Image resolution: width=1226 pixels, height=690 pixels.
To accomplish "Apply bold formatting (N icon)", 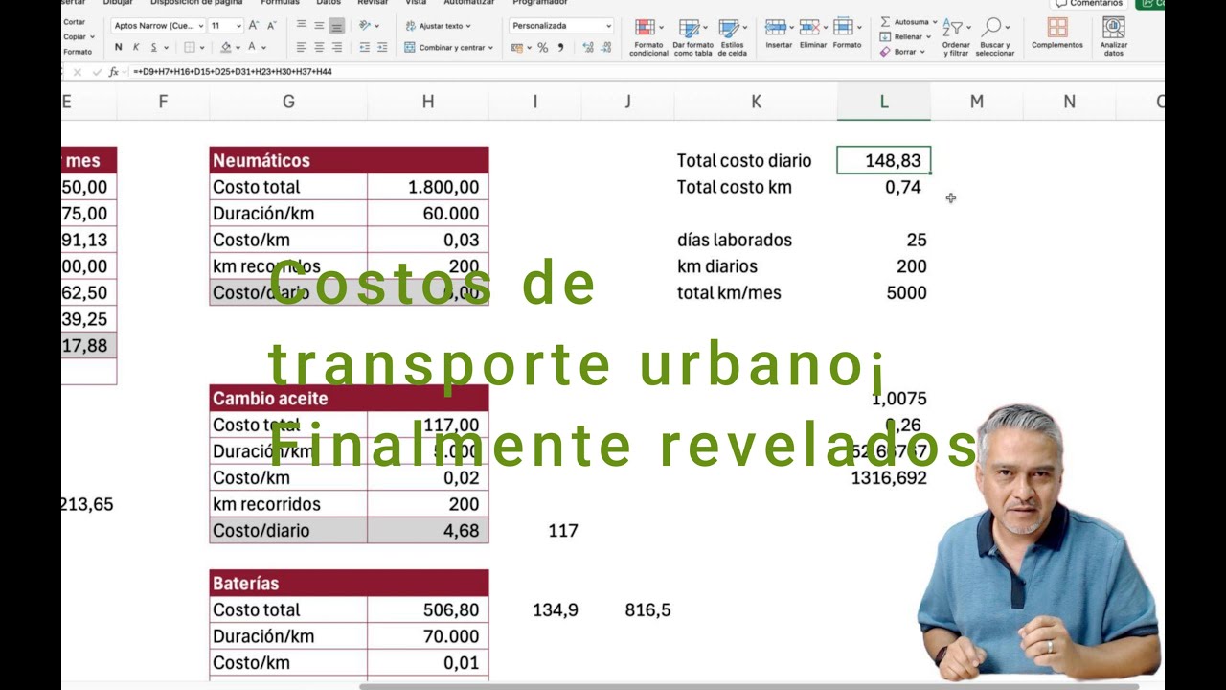I will 119,47.
